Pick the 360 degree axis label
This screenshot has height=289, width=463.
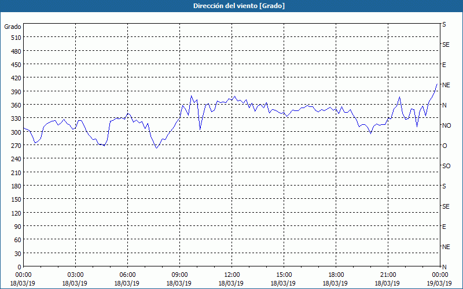click(x=17, y=105)
